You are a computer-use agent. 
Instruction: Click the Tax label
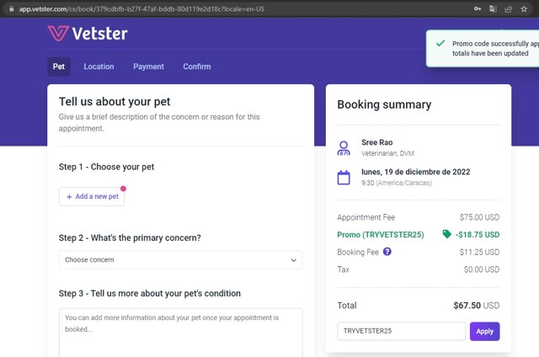(x=343, y=269)
